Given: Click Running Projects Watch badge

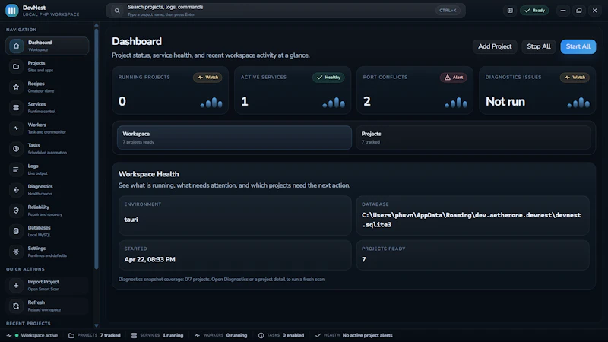Looking at the screenshot, I should point(207,78).
